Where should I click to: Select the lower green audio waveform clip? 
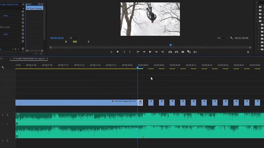click(140, 132)
